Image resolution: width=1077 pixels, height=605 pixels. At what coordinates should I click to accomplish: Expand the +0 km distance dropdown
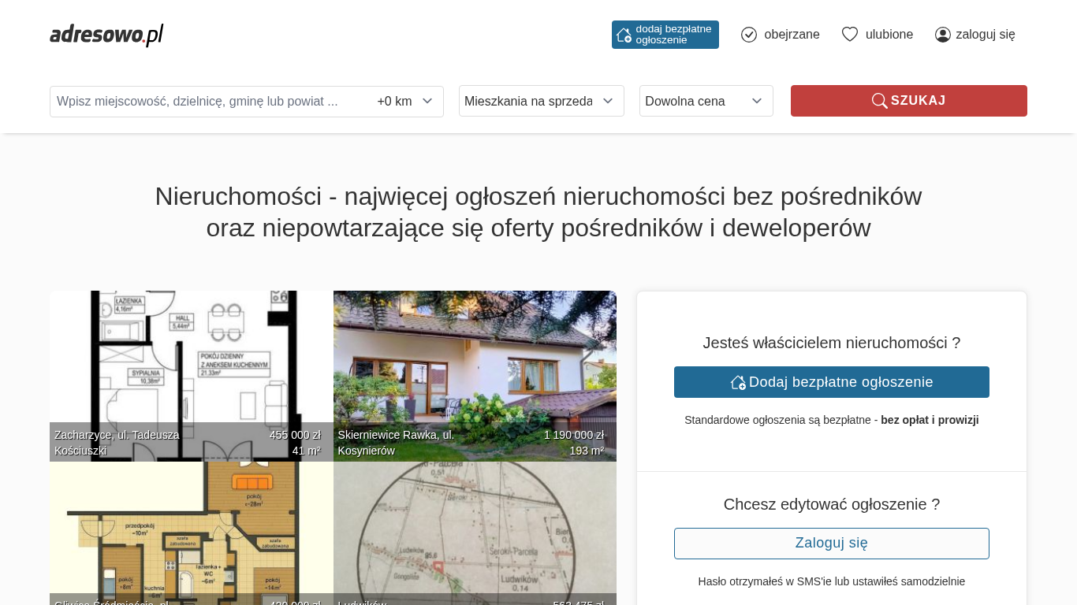pyautogui.click(x=405, y=101)
